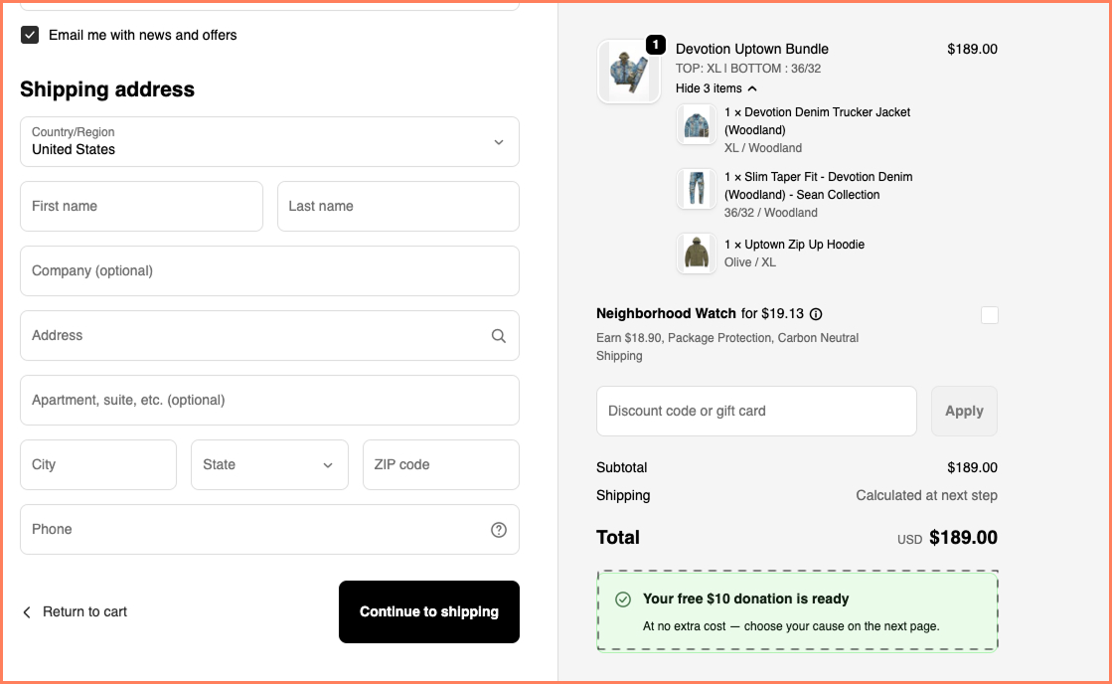Click the ZIP code field
This screenshot has width=1112, height=684.
(440, 464)
